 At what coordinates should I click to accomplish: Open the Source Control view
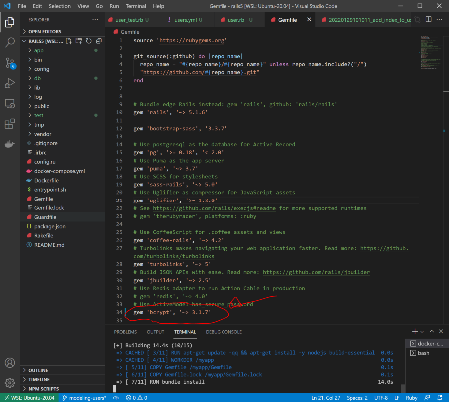click(x=10, y=63)
